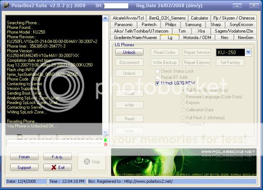Close the PolarBox2 Suite window

[254, 5]
